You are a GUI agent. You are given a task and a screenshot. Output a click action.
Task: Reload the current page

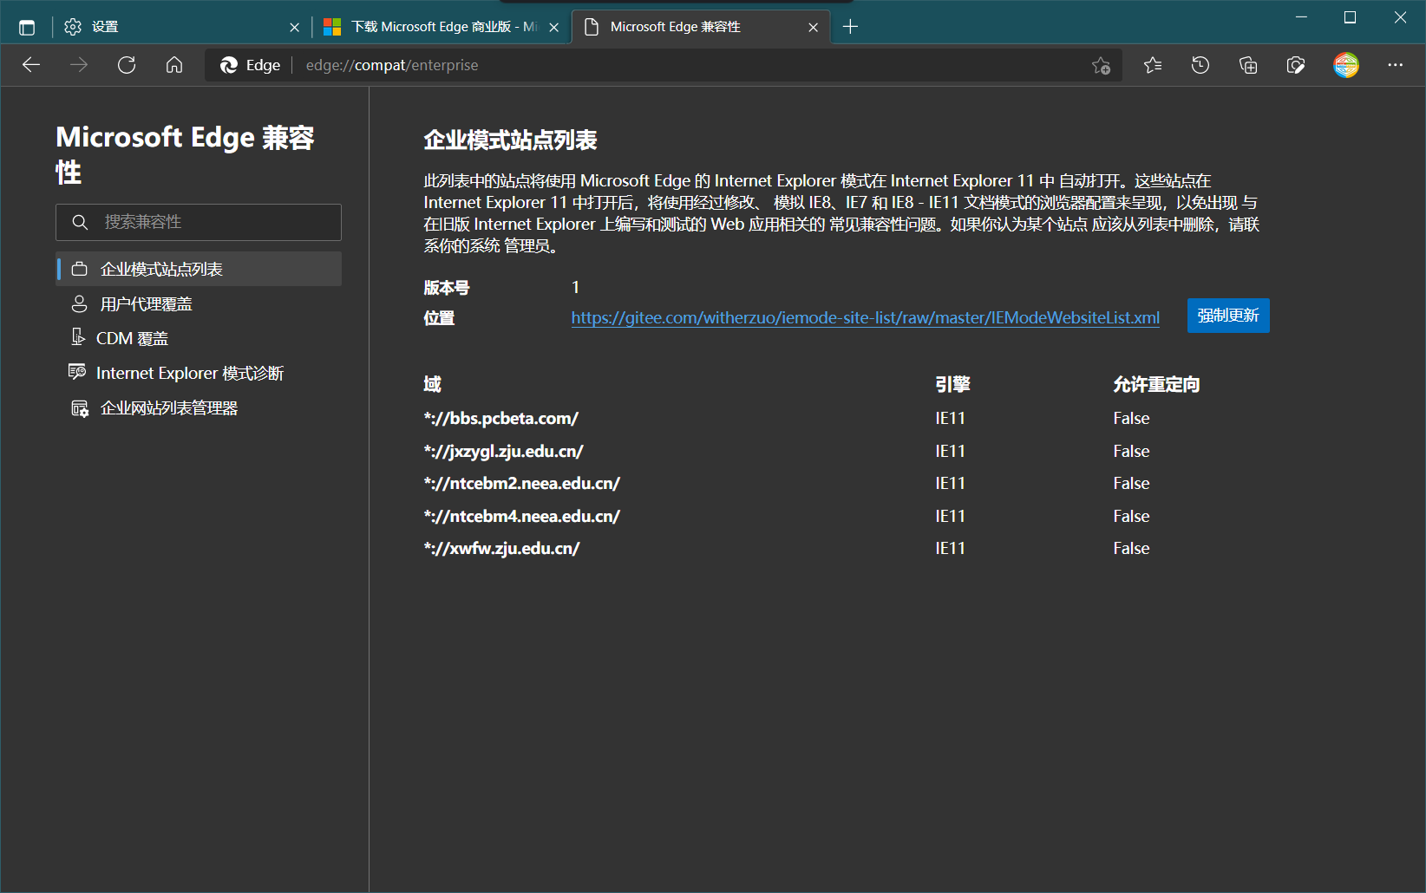pyautogui.click(x=127, y=65)
